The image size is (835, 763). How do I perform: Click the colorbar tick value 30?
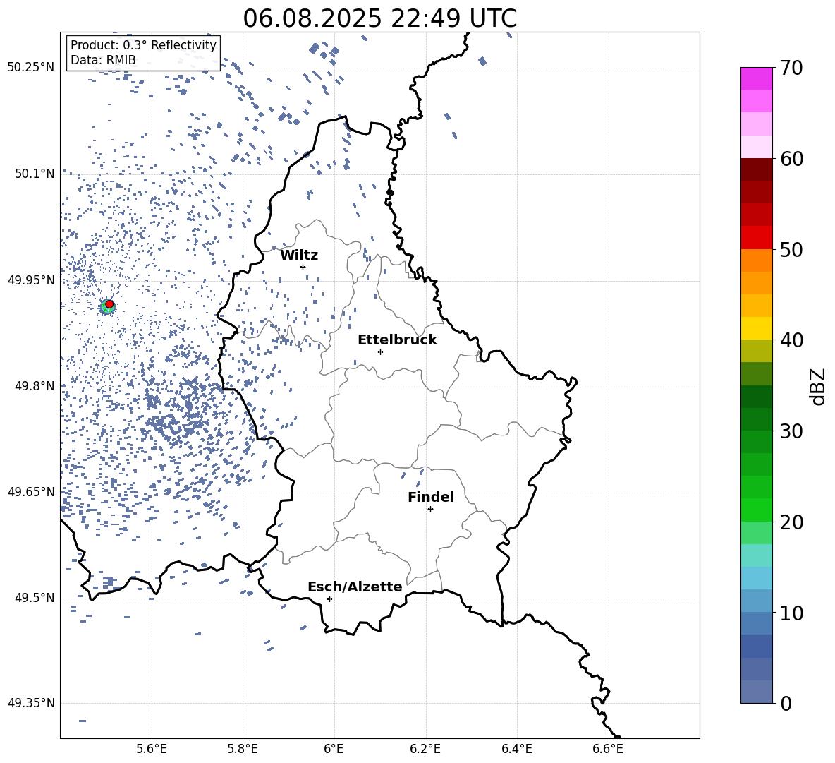791,431
